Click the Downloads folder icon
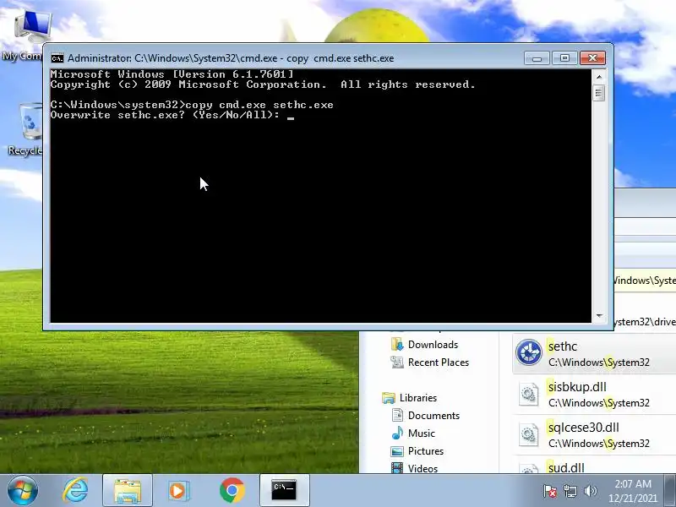676x507 pixels. (397, 344)
